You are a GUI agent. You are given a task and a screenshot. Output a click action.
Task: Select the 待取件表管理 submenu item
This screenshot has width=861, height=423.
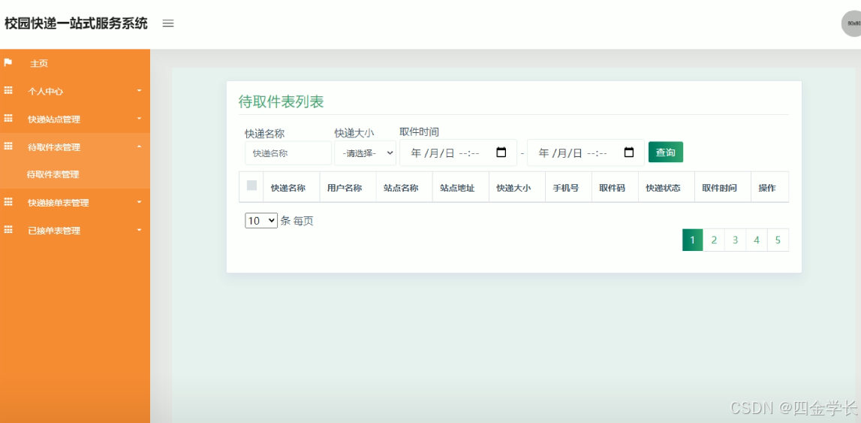coord(53,175)
